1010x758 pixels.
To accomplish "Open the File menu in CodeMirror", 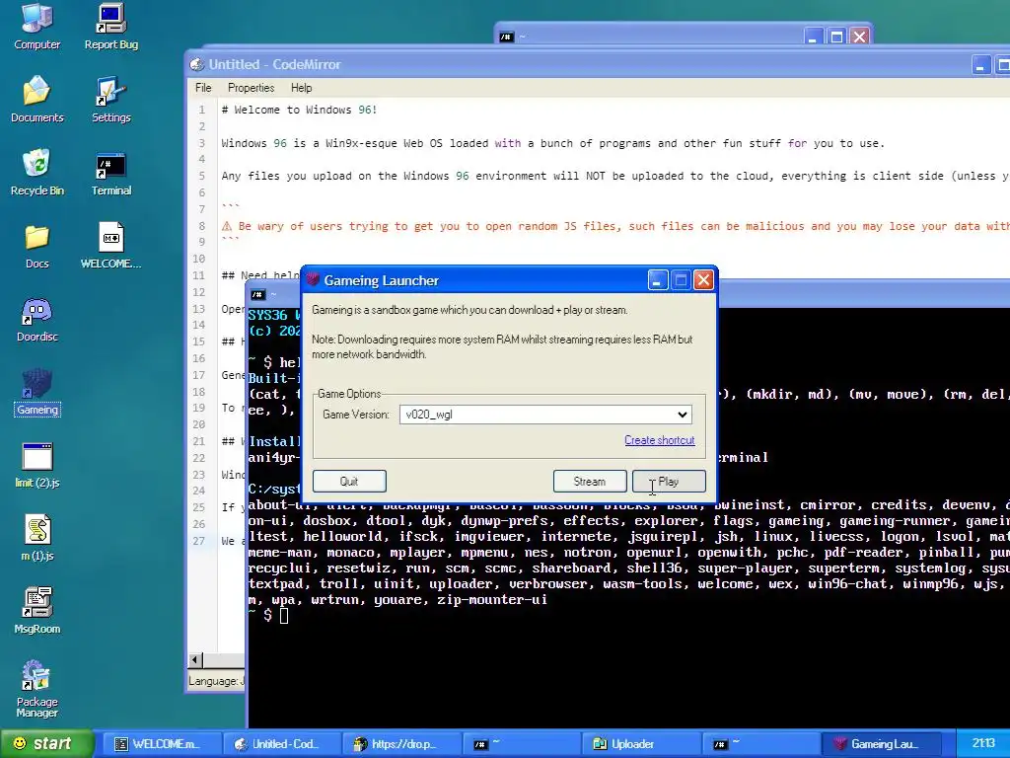I will pos(203,88).
